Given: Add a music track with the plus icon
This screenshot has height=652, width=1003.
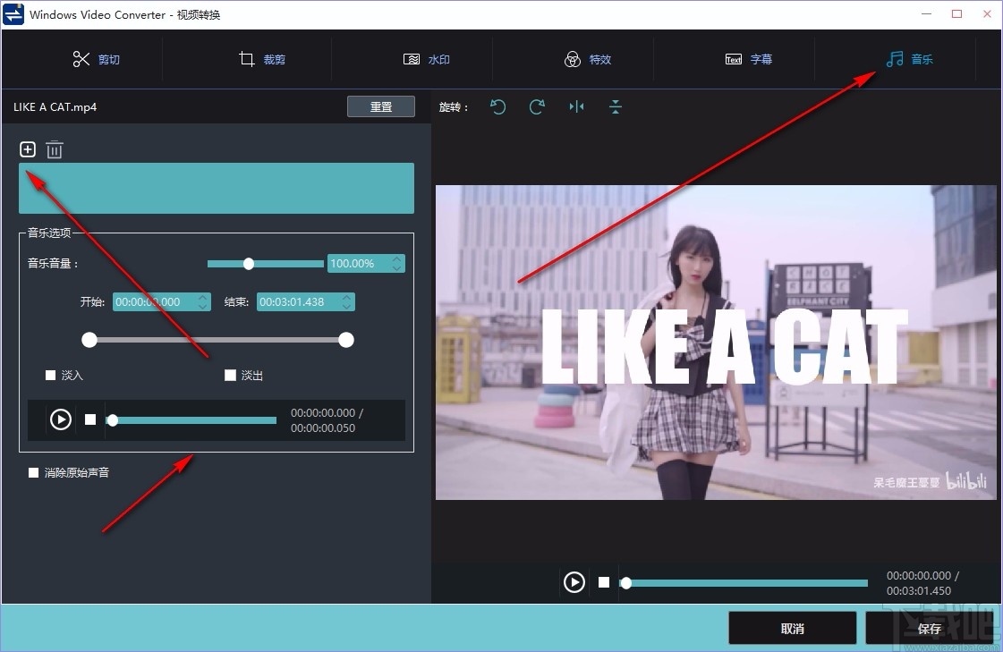Looking at the screenshot, I should [27, 149].
